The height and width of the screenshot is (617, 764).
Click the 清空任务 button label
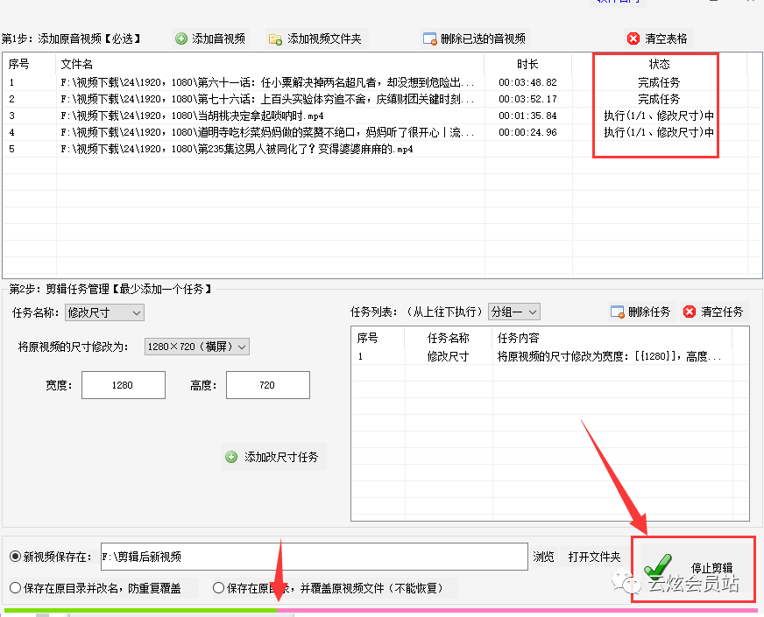[722, 312]
